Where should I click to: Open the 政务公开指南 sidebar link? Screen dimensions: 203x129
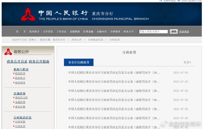click(x=39, y=61)
